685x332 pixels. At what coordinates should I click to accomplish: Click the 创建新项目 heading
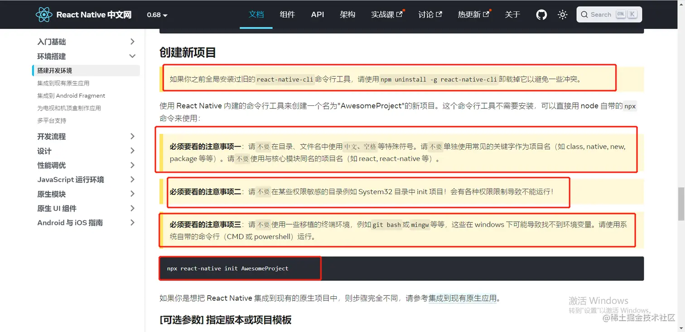188,52
